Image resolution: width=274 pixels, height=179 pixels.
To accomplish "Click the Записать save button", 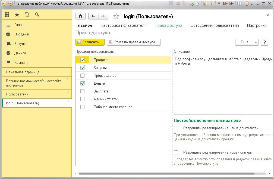I will tap(90, 42).
